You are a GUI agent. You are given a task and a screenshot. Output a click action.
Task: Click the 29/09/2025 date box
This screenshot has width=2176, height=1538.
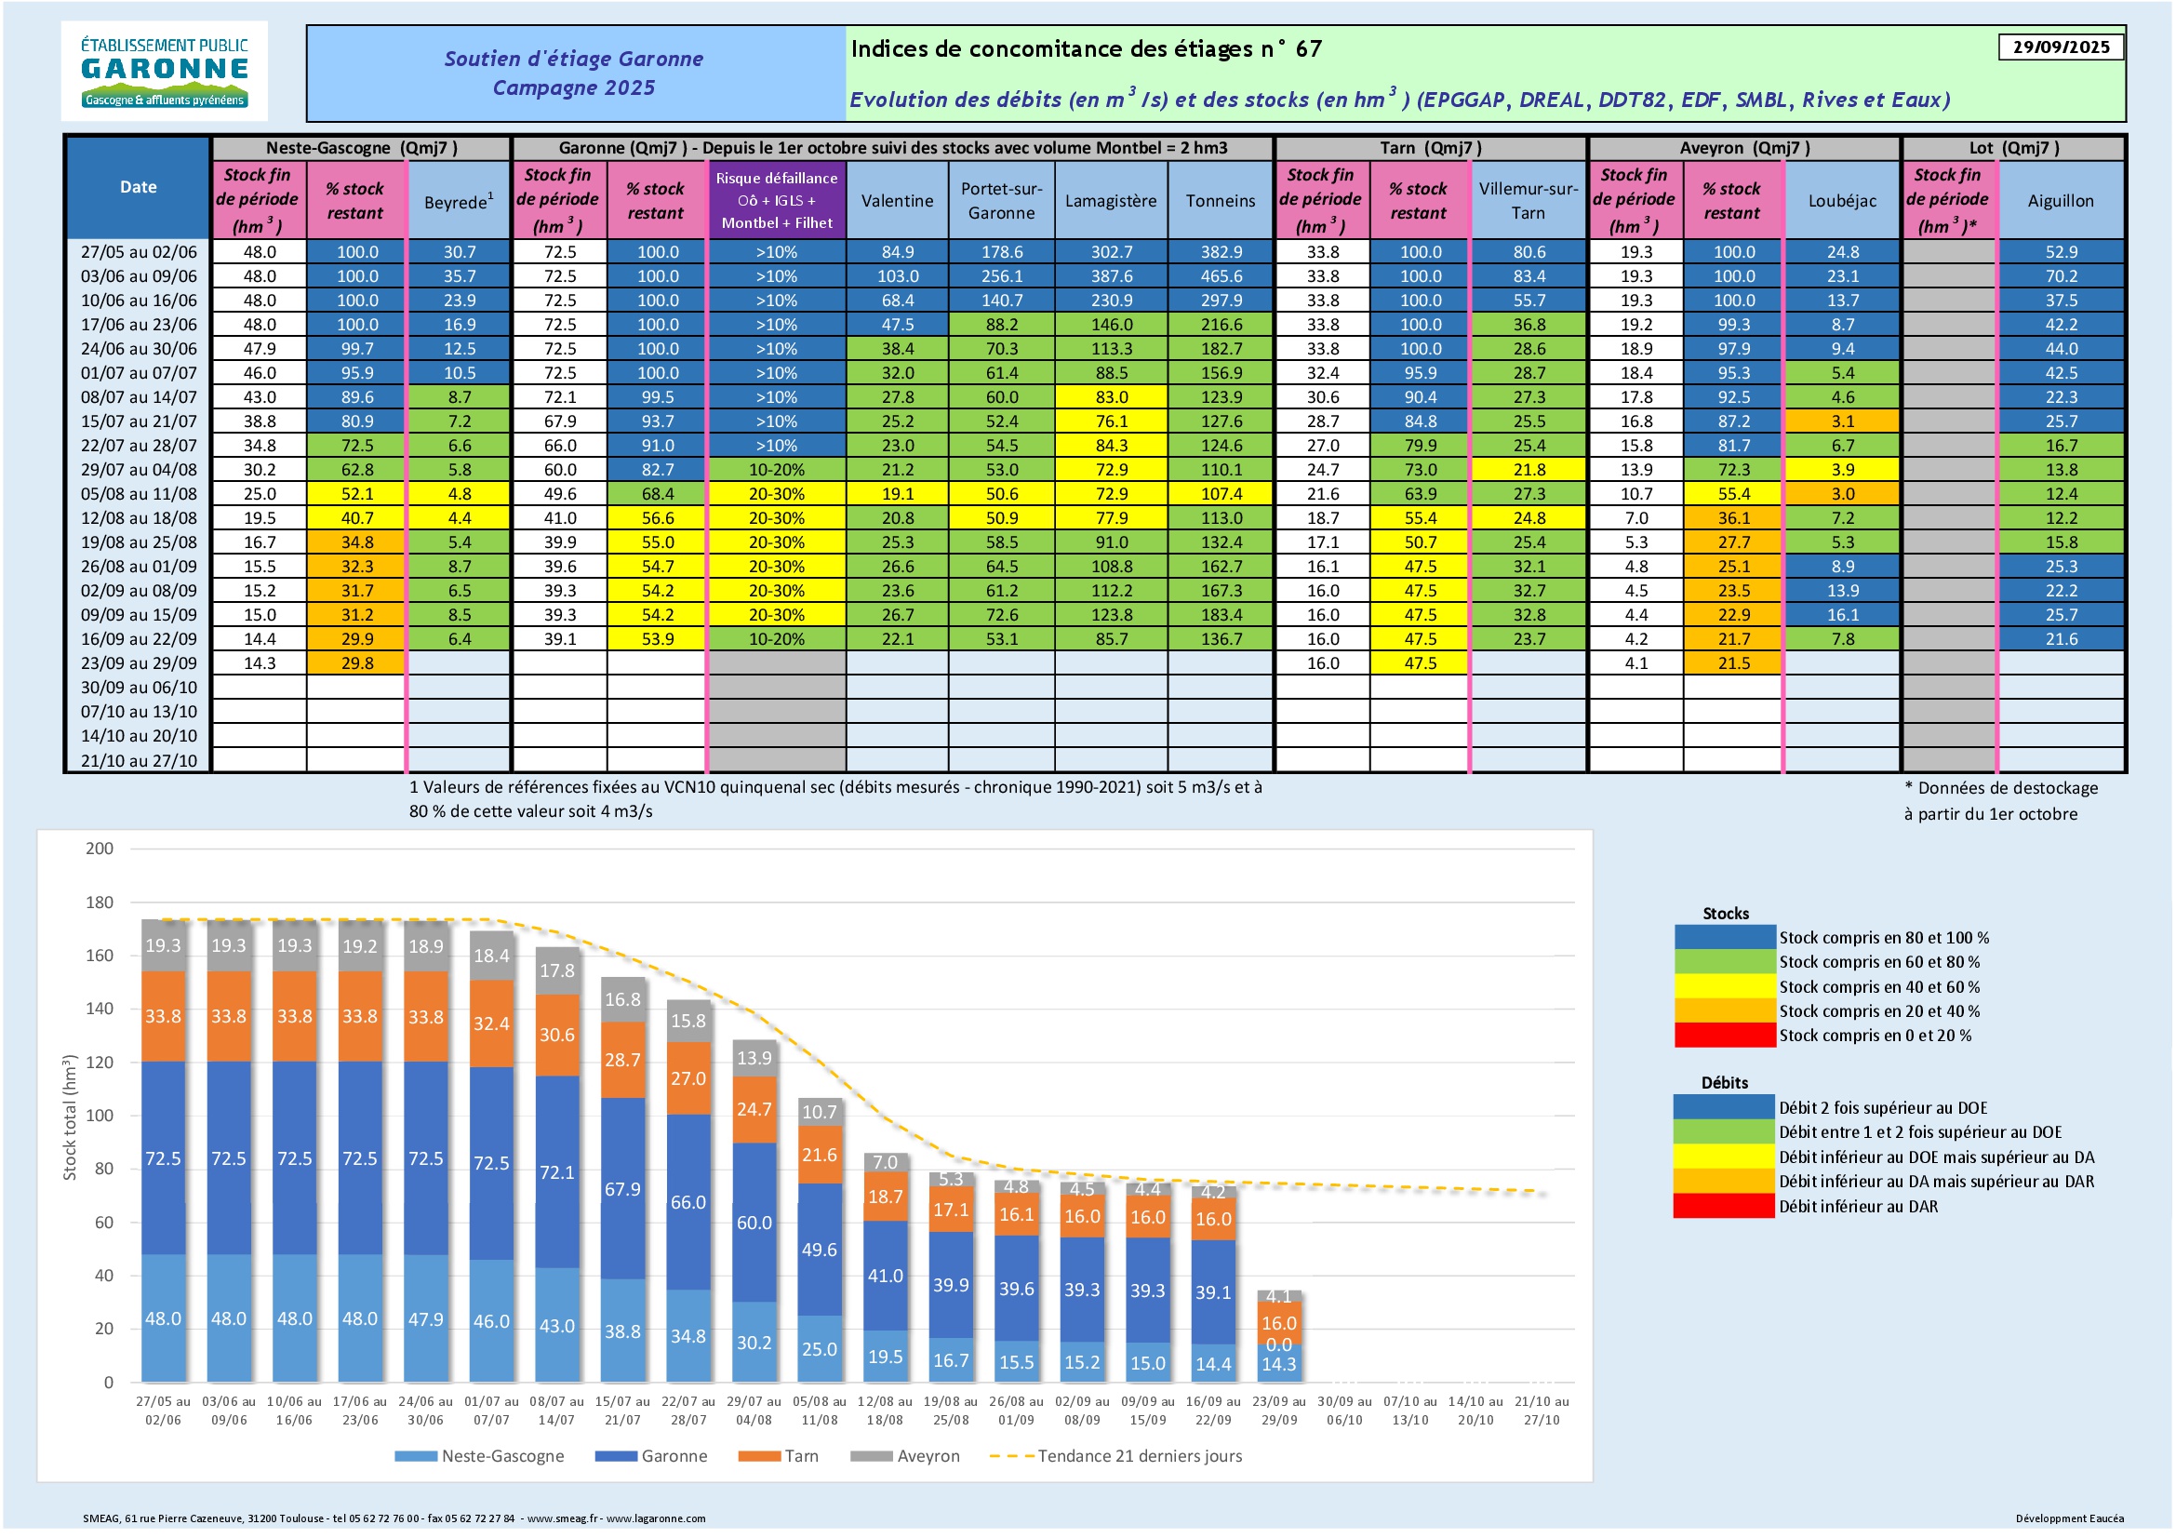tap(2061, 47)
